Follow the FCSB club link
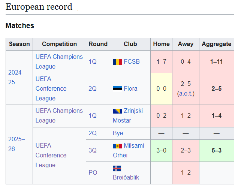 [132, 61]
